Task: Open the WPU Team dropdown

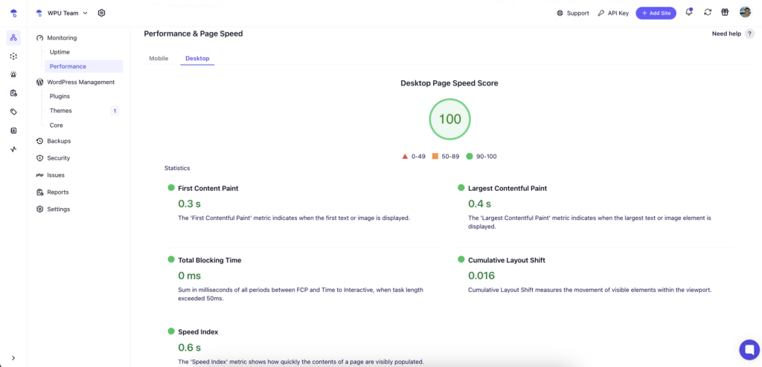Action: click(63, 13)
